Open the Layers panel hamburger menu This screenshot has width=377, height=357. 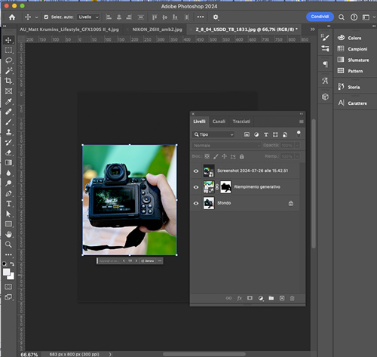pos(302,122)
